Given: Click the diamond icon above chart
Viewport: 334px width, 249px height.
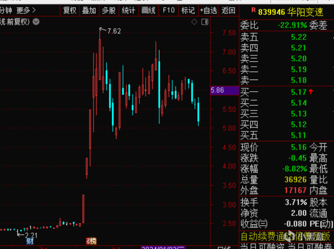Looking at the screenshot, I should point(194,22).
